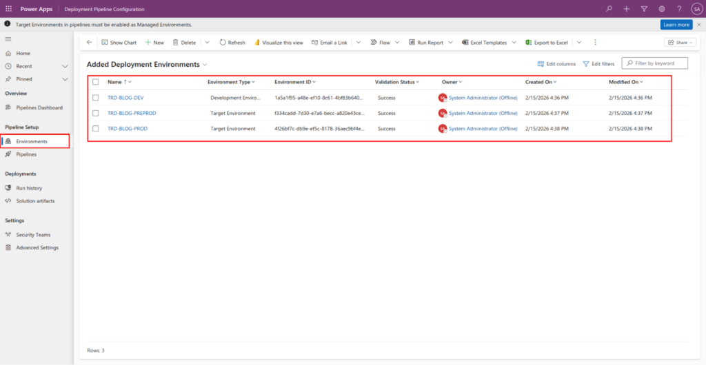Click the help question mark icon
Viewport: 706px width, 365px height.
click(x=679, y=9)
